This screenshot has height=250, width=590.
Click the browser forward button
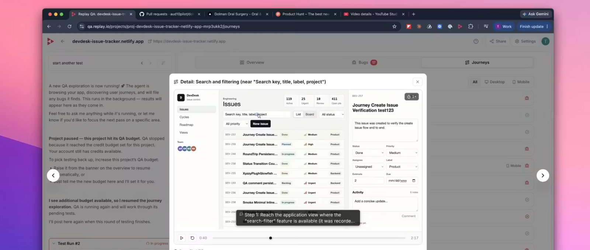pos(59,27)
